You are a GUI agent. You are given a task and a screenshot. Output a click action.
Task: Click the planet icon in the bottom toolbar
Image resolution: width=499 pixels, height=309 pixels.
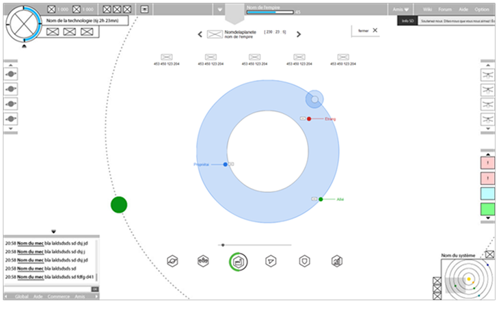point(172,260)
